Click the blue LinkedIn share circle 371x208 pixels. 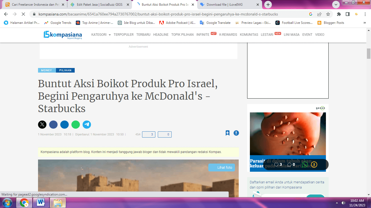pos(64,125)
